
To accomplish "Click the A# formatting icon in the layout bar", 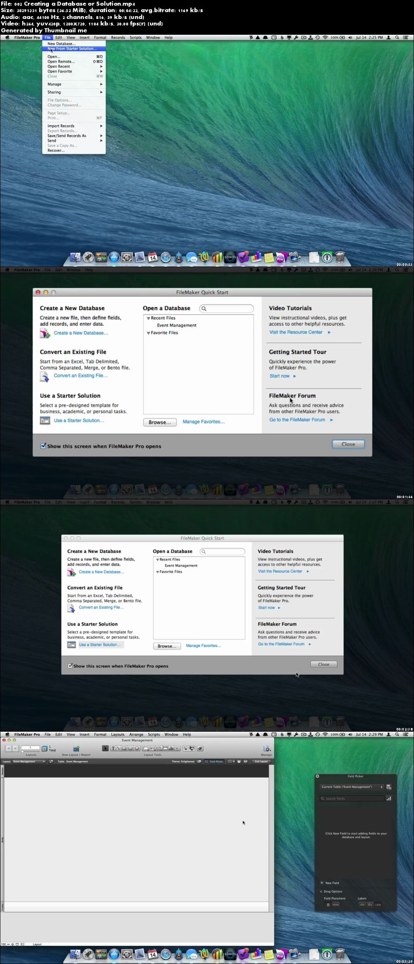I will click(x=245, y=761).
